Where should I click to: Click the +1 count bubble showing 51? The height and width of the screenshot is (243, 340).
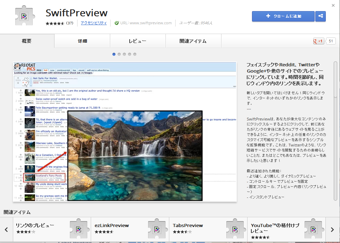[x=331, y=41]
